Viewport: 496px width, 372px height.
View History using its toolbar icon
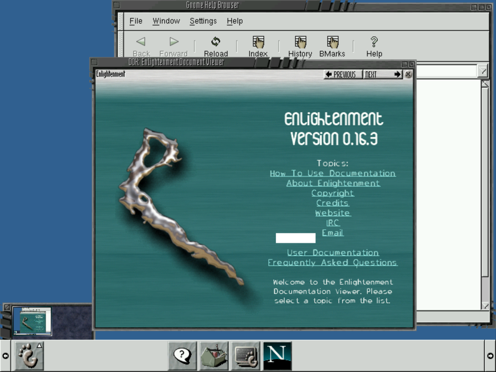pos(300,45)
